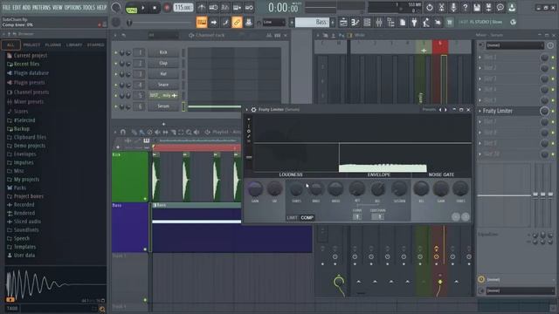
Task: Click the Play button in transport
Action: click(x=143, y=8)
